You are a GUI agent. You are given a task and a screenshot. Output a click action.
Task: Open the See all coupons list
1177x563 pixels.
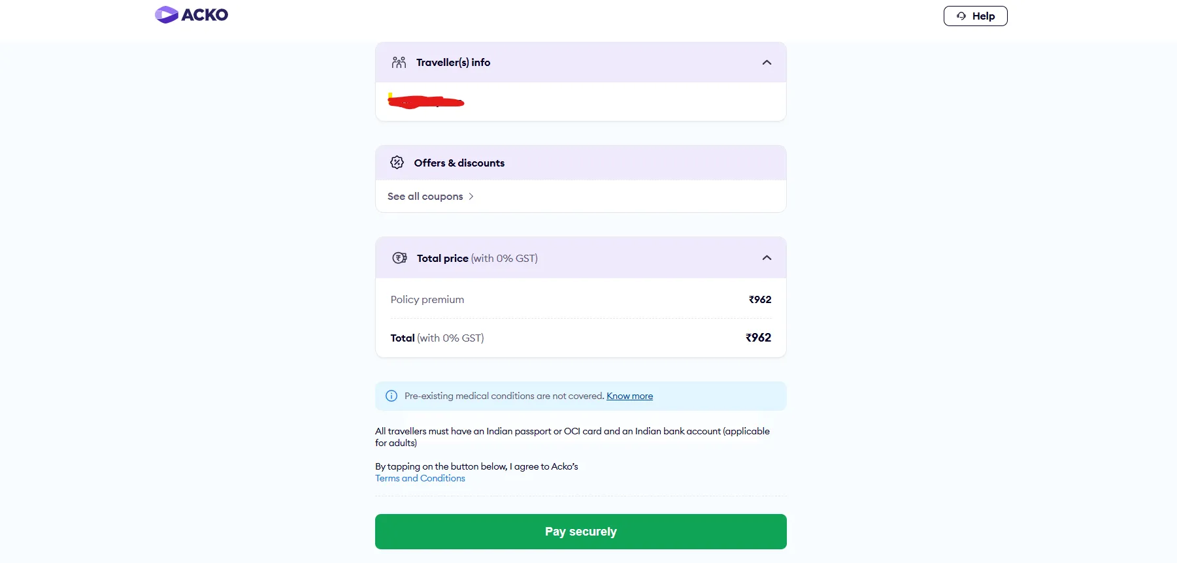(425, 196)
